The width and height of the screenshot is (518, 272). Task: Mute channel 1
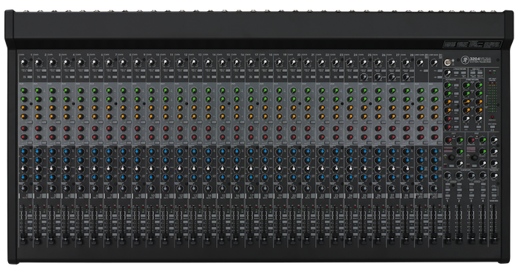(x=30, y=196)
